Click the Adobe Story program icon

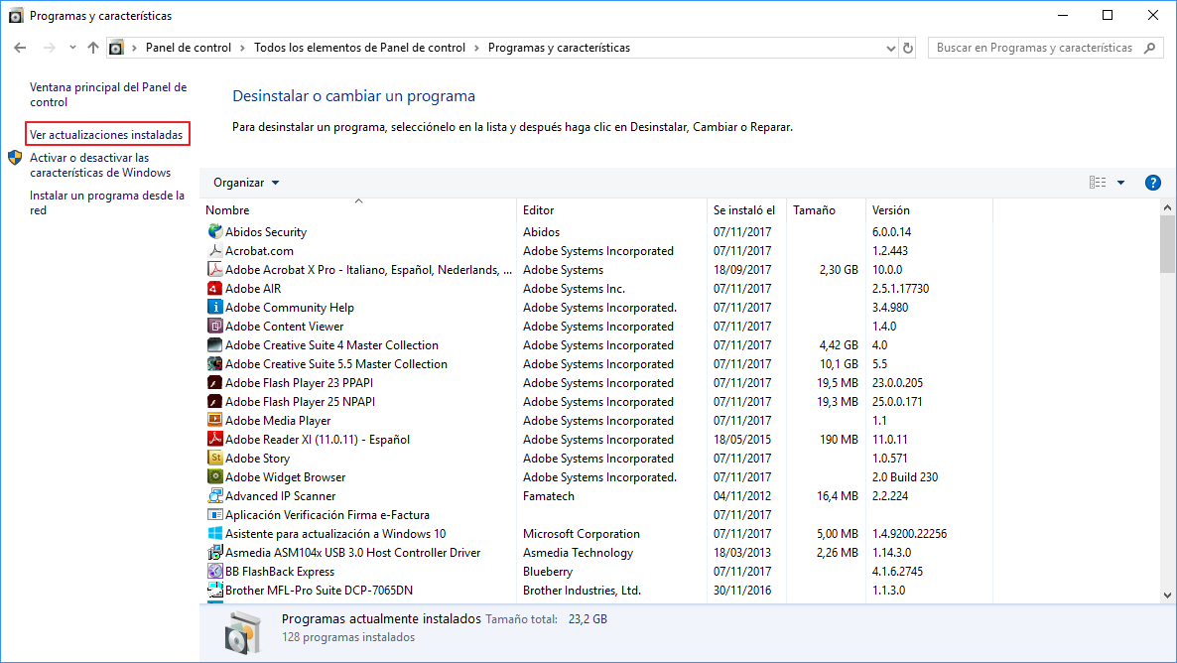point(214,458)
